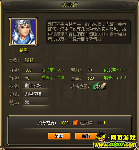This screenshot has height=150, width=139.
Task: Click the 中軍 green flag icon
Action: tap(98, 86)
